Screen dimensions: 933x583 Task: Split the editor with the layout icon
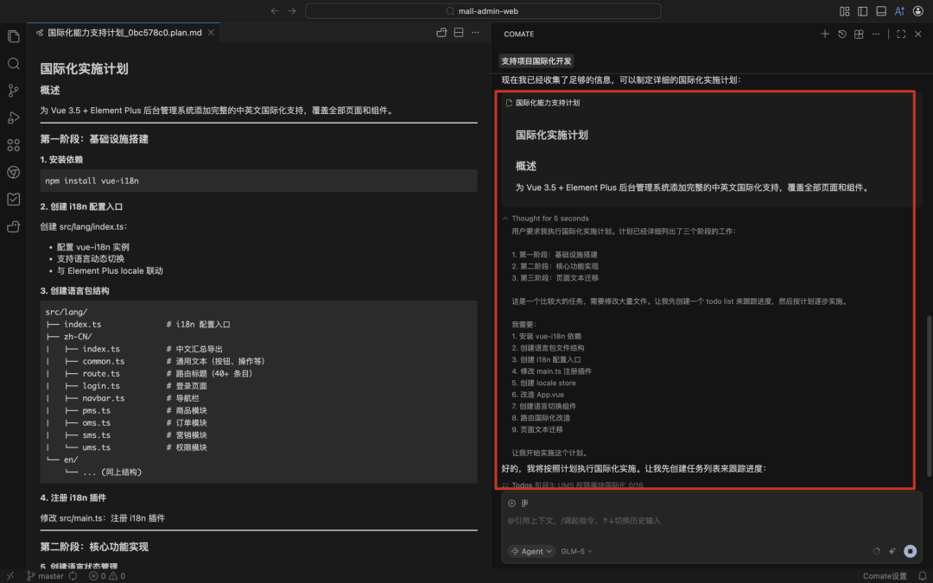pyautogui.click(x=459, y=33)
